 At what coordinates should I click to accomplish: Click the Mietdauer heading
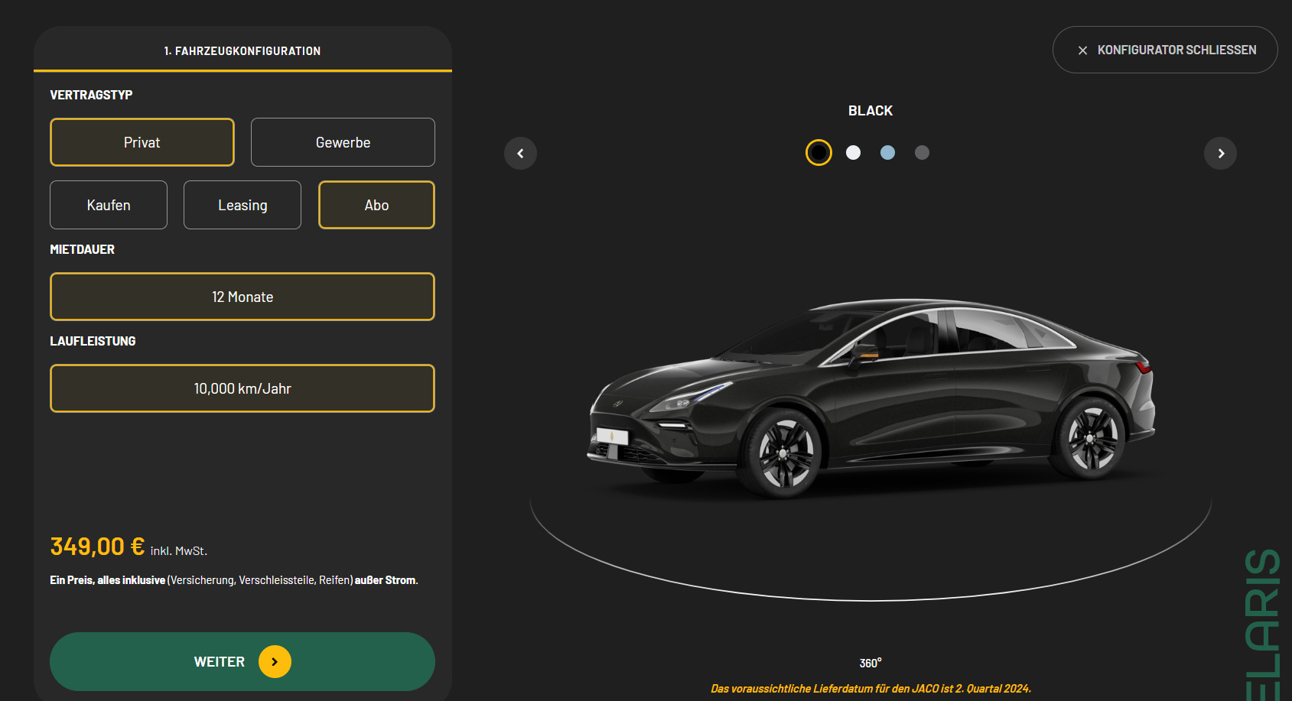pyautogui.click(x=82, y=249)
